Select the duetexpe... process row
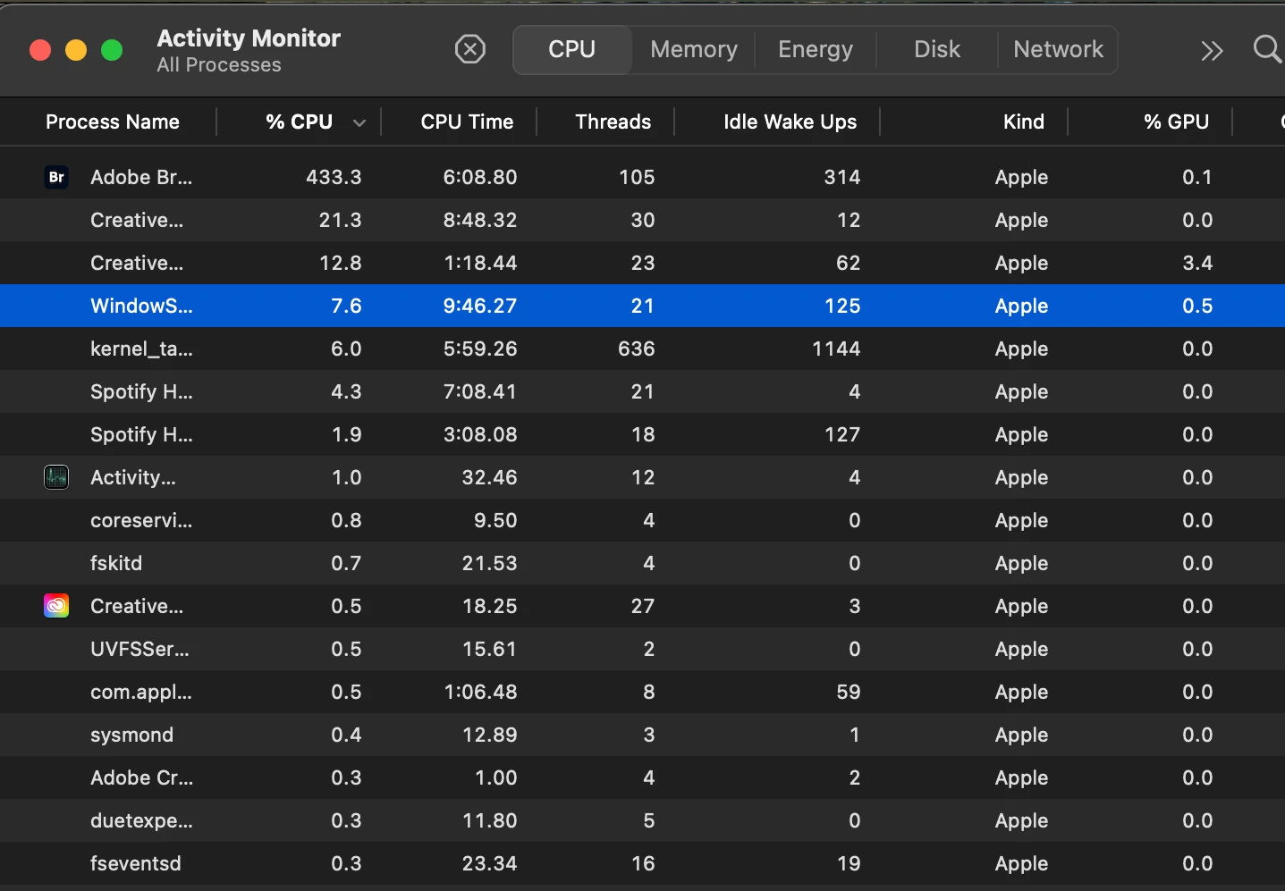Viewport: 1285px width, 891px height. [x=642, y=820]
